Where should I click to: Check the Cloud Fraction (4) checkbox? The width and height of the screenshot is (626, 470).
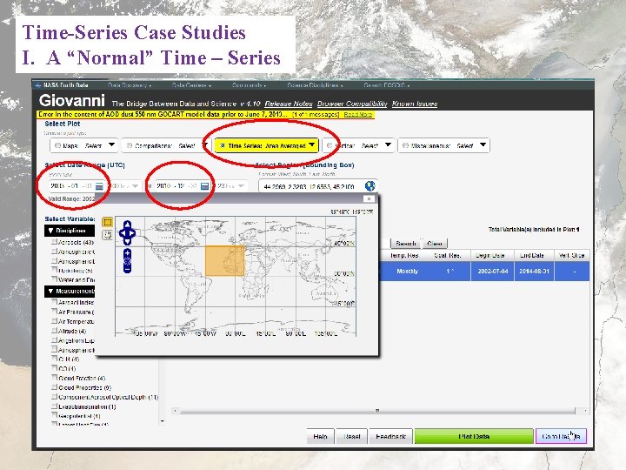click(x=54, y=377)
